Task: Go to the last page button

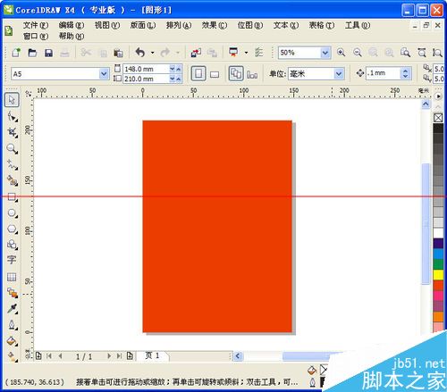Action: [x=119, y=356]
